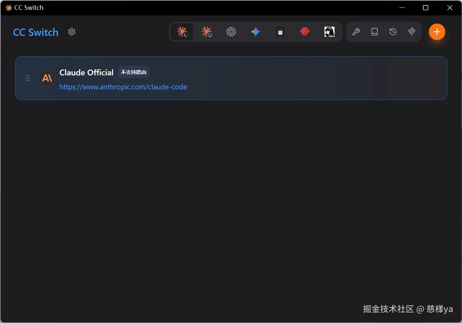Image resolution: width=462 pixels, height=323 pixels.
Task: Switch to the Claude Desktop app tab
Action: pos(207,32)
